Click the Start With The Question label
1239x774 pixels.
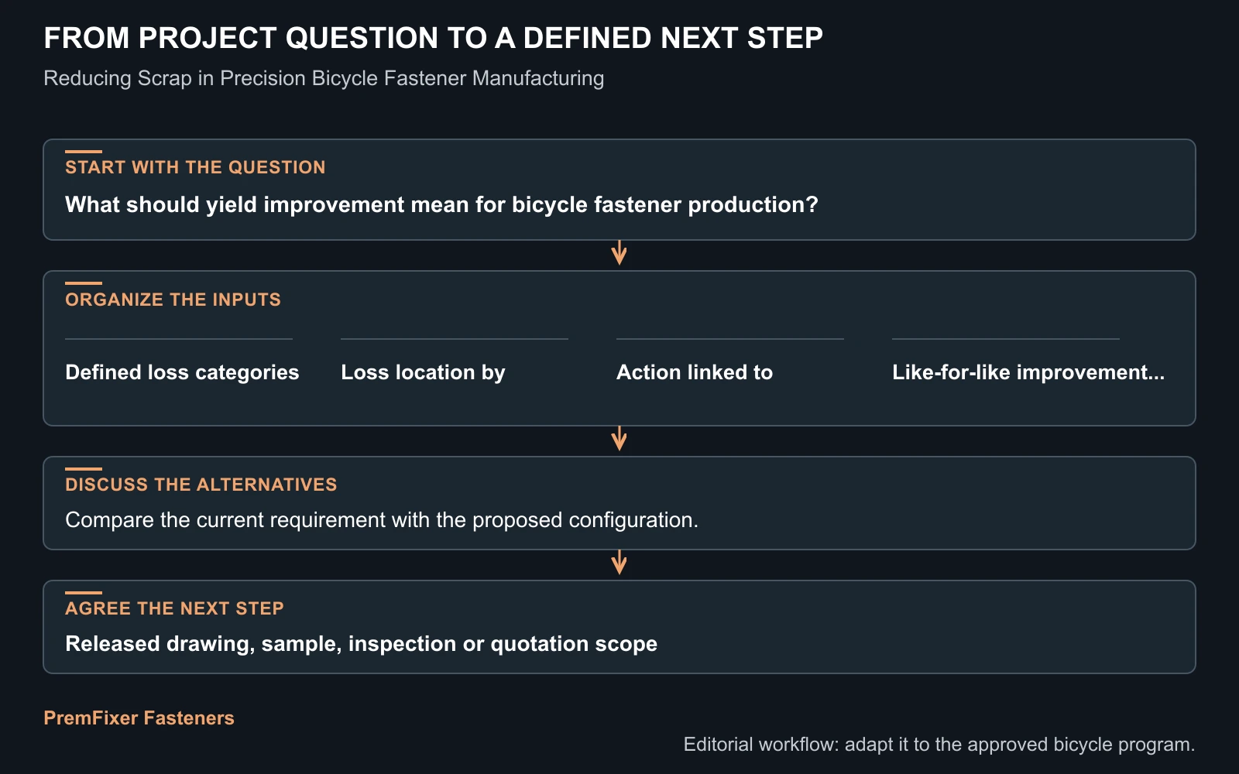click(195, 167)
